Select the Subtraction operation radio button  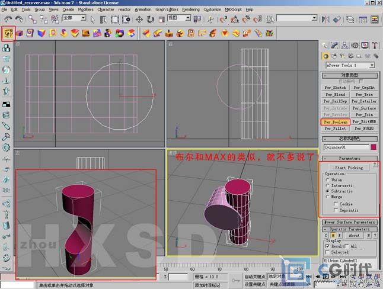327,191
